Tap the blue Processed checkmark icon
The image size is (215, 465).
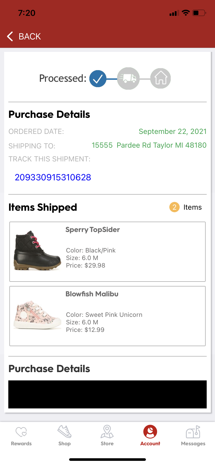[x=98, y=79]
